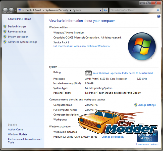Screen dimensions: 163x151
Task: Click the 64-bit Operating System text
Action: [x=99, y=88]
